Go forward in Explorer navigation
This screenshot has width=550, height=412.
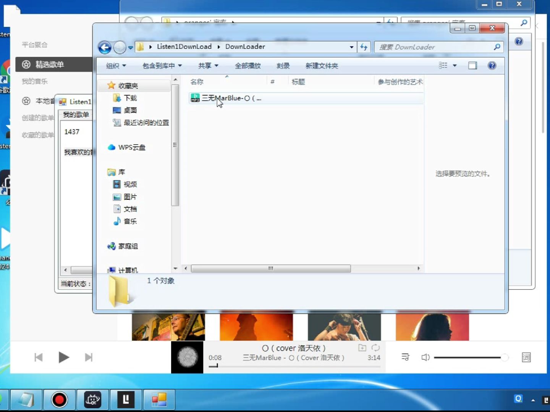tap(120, 47)
